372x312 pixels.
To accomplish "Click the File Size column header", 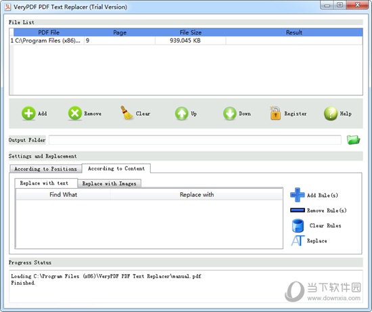I will point(191,32).
